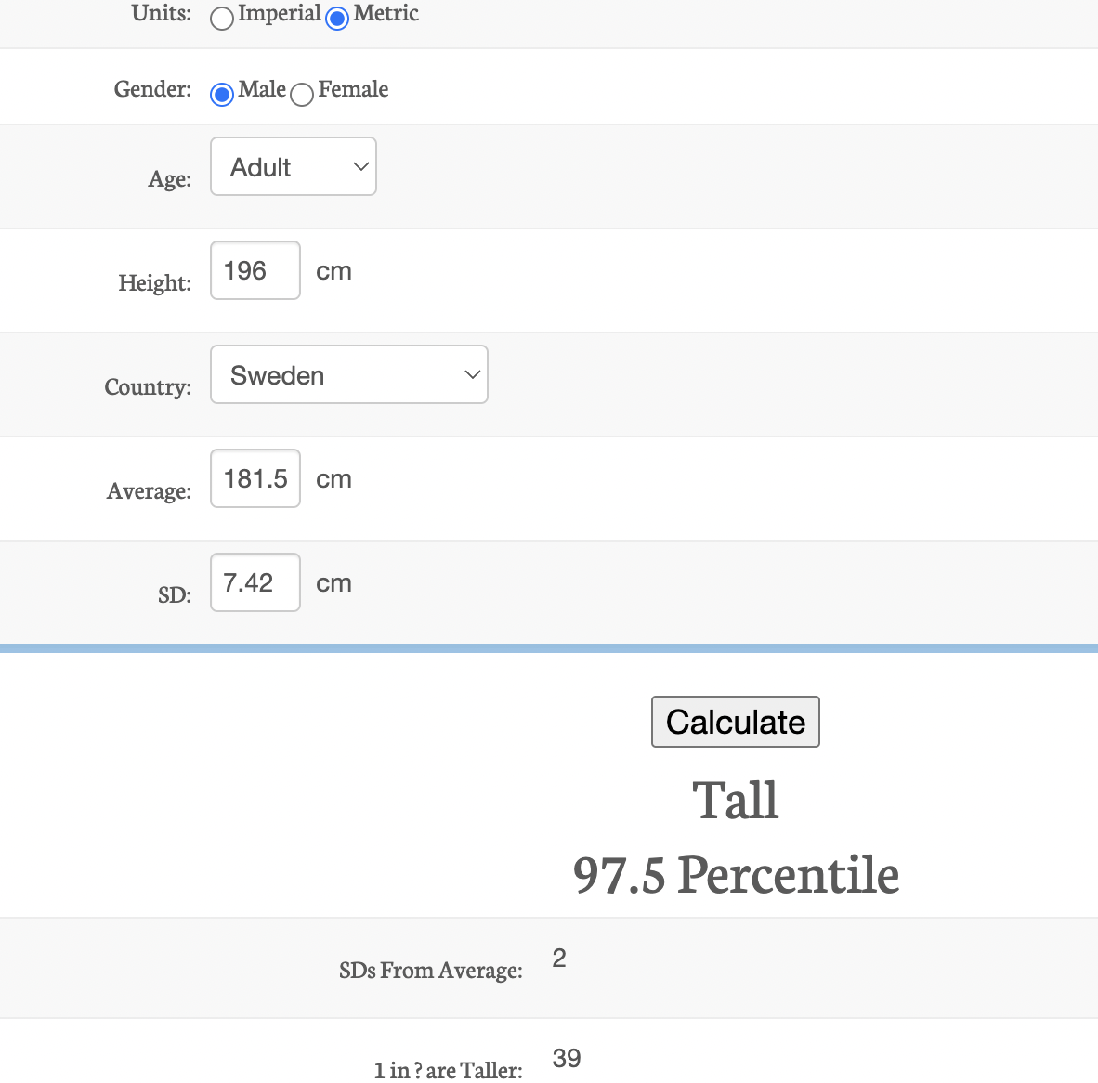The width and height of the screenshot is (1098, 1083).
Task: Click the SD input showing 7.42
Action: pyautogui.click(x=255, y=582)
